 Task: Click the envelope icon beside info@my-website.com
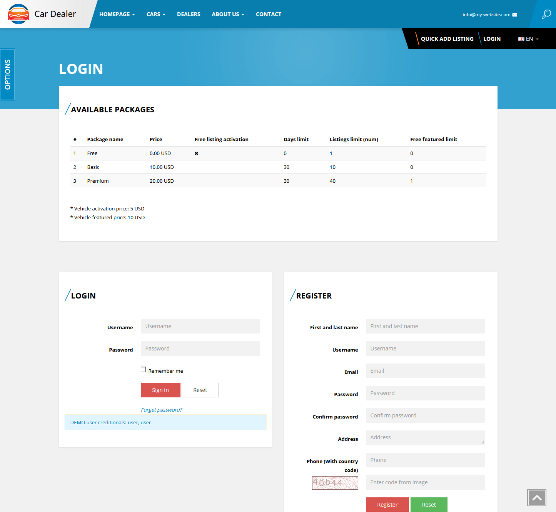[514, 14]
